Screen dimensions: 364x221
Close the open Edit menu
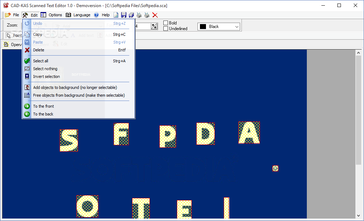pos(31,15)
